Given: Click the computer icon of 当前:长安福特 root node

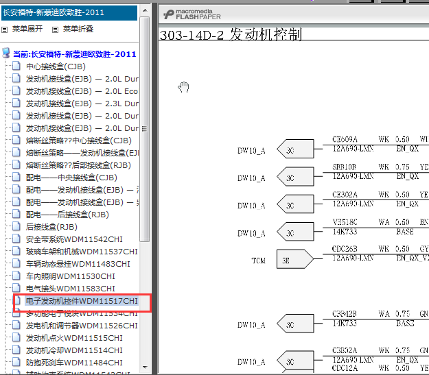Looking at the screenshot, I should coord(5,53).
